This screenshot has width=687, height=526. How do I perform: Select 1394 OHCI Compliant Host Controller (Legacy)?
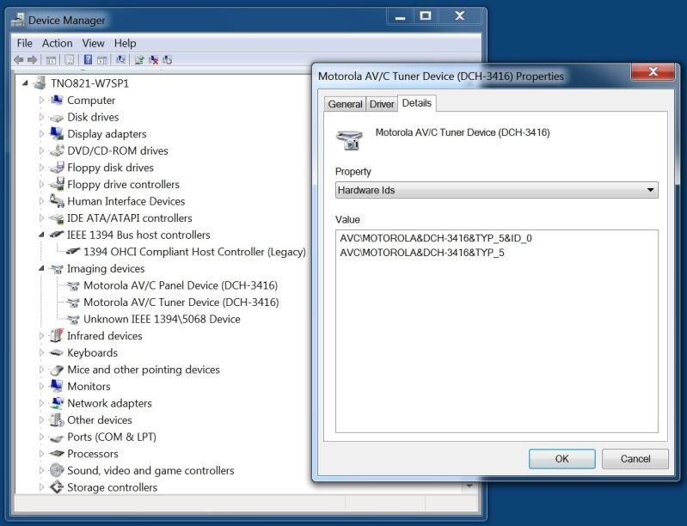pyautogui.click(x=194, y=252)
